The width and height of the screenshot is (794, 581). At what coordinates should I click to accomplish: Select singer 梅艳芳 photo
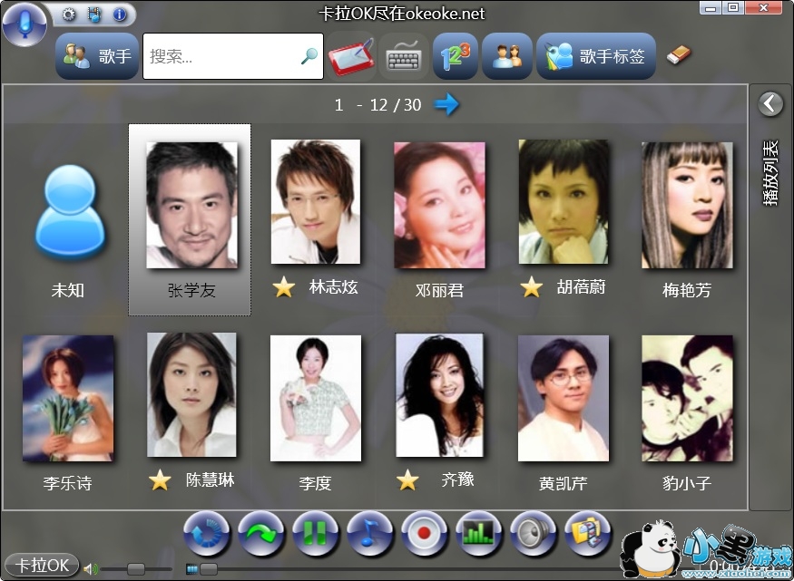(x=687, y=205)
